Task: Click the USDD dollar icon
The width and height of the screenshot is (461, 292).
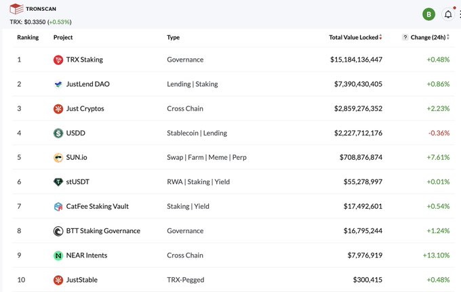Action: point(58,133)
